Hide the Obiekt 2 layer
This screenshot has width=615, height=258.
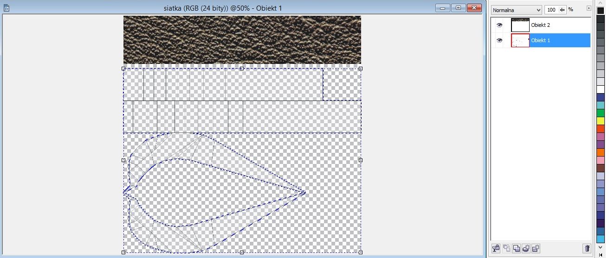pyautogui.click(x=499, y=25)
